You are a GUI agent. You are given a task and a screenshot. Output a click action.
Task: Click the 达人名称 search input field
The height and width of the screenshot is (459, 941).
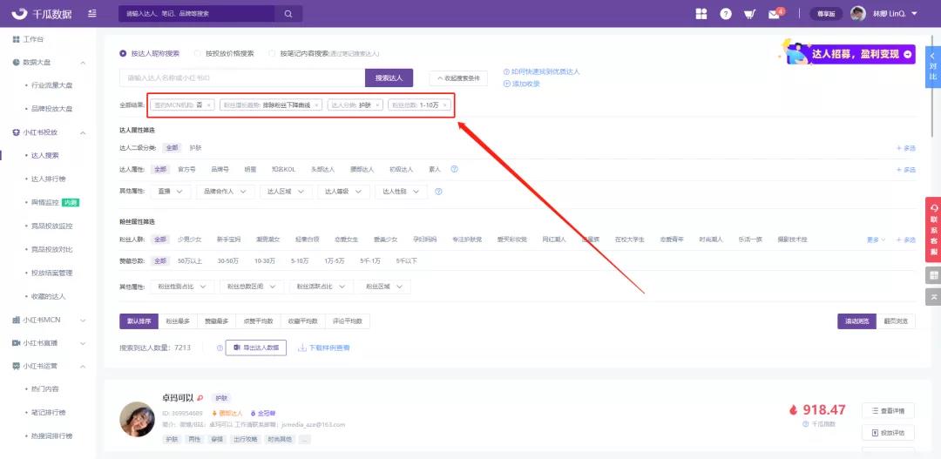click(x=241, y=78)
